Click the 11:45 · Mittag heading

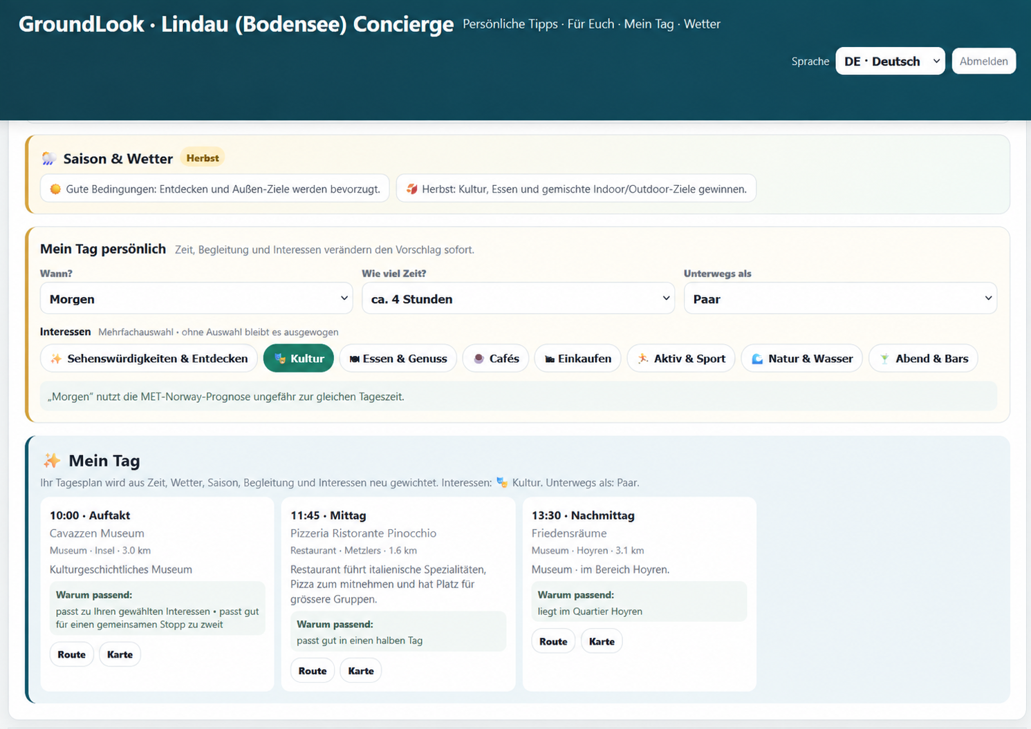pos(328,515)
